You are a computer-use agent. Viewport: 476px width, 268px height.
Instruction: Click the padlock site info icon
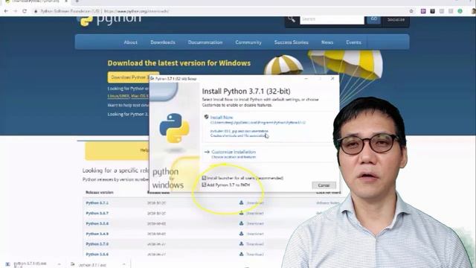(36, 11)
